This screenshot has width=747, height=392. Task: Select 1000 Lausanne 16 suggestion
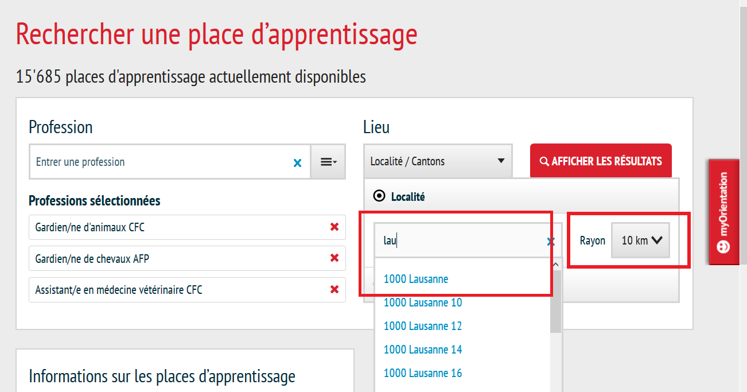(423, 373)
